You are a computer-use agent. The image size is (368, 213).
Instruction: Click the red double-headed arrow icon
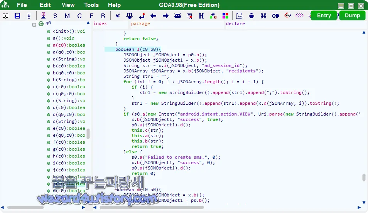pos(288,15)
